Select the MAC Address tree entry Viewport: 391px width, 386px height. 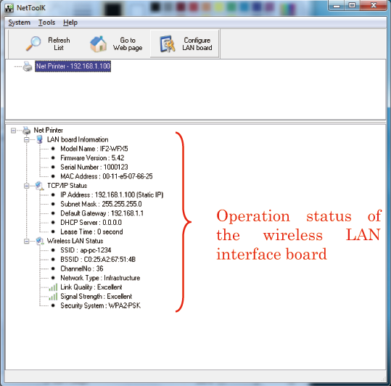pos(107,176)
